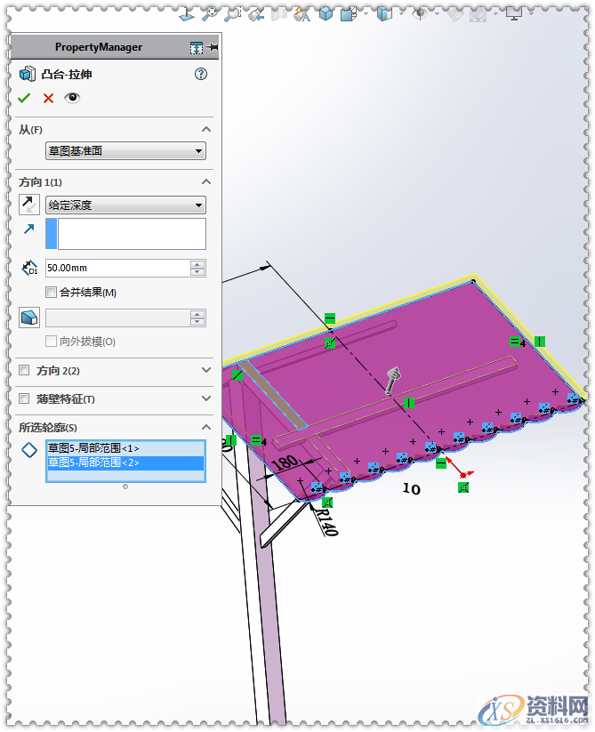
Task: Open the Apply Scene dropdown arrow
Action: (x=495, y=14)
